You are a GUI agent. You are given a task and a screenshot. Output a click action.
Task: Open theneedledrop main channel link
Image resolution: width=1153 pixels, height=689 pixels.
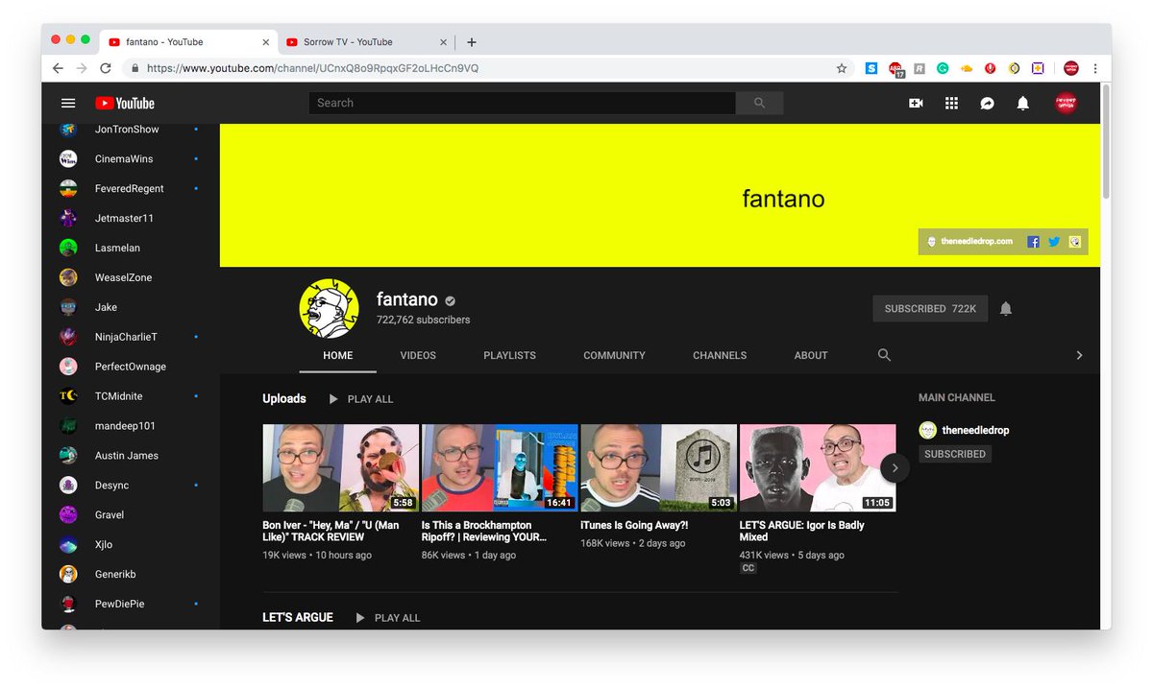coord(975,430)
